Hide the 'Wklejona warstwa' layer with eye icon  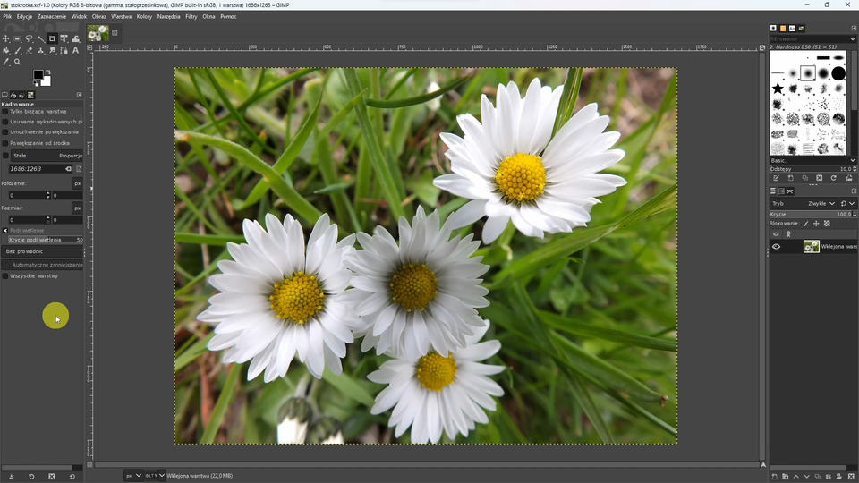tap(776, 247)
